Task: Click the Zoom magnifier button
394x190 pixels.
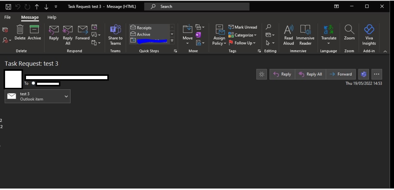Action: click(349, 33)
